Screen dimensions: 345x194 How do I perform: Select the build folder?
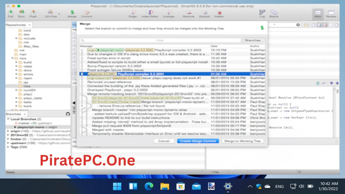coord(25,62)
